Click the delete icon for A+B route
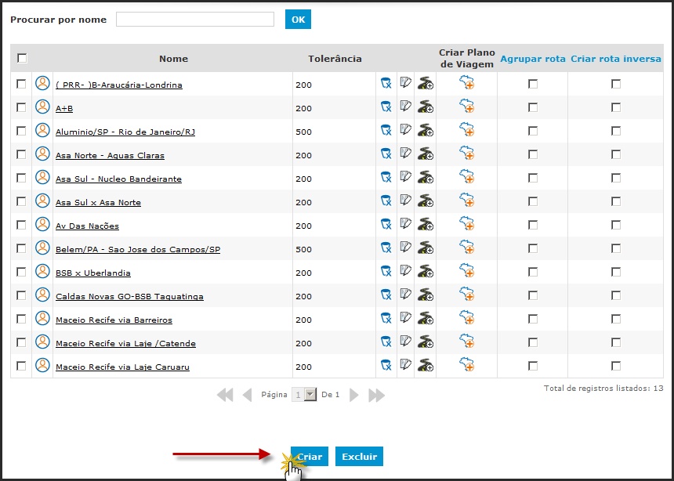The width and height of the screenshot is (674, 481). 386,107
